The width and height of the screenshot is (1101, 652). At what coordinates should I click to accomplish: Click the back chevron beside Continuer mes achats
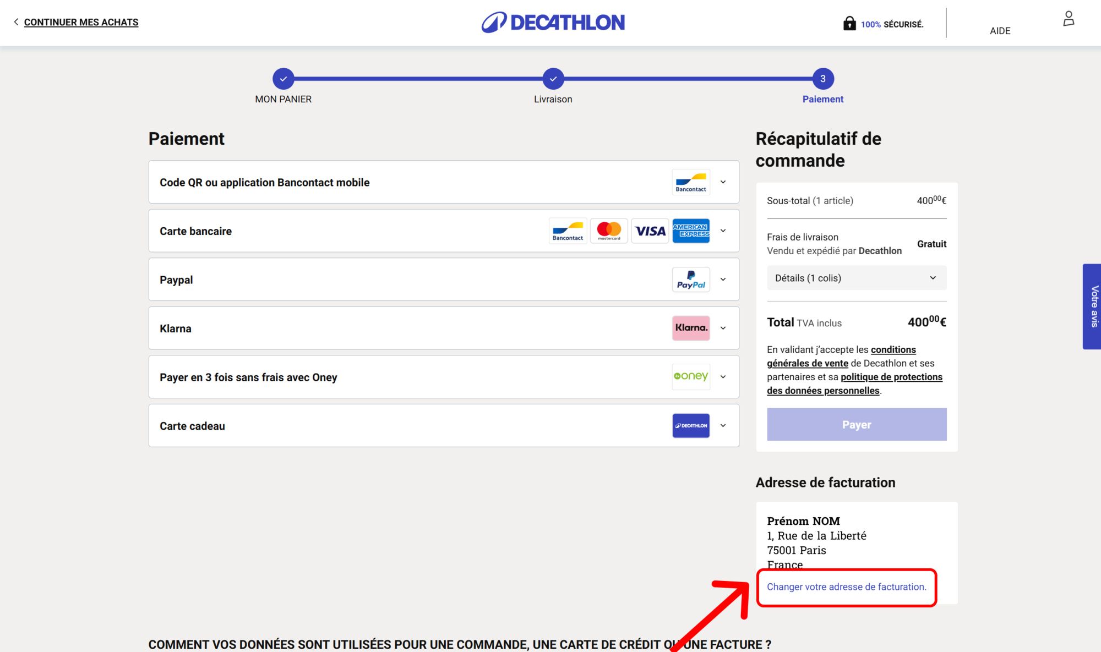pyautogui.click(x=16, y=22)
